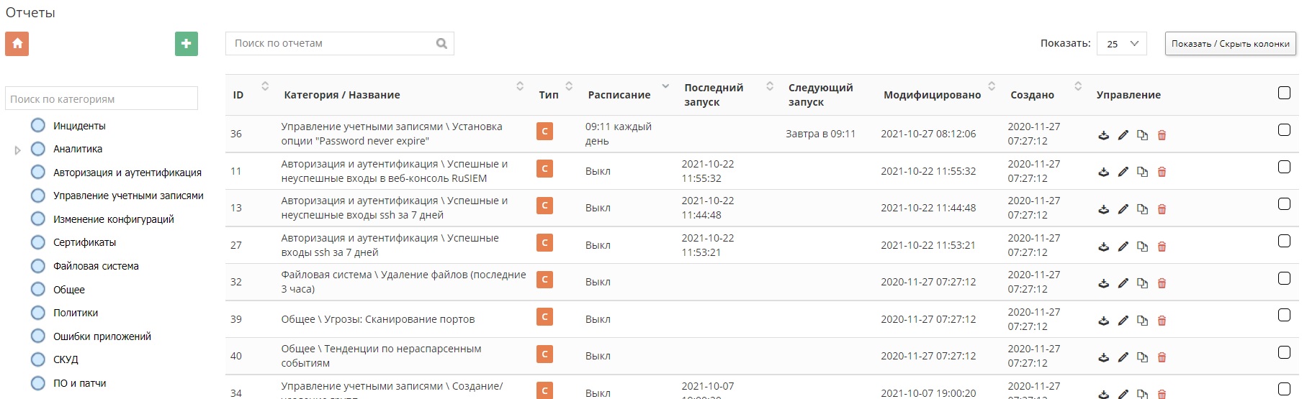Viewport: 1307px width, 399px height.
Task: Open the Показать rows-per-page dropdown
Action: click(x=1121, y=44)
